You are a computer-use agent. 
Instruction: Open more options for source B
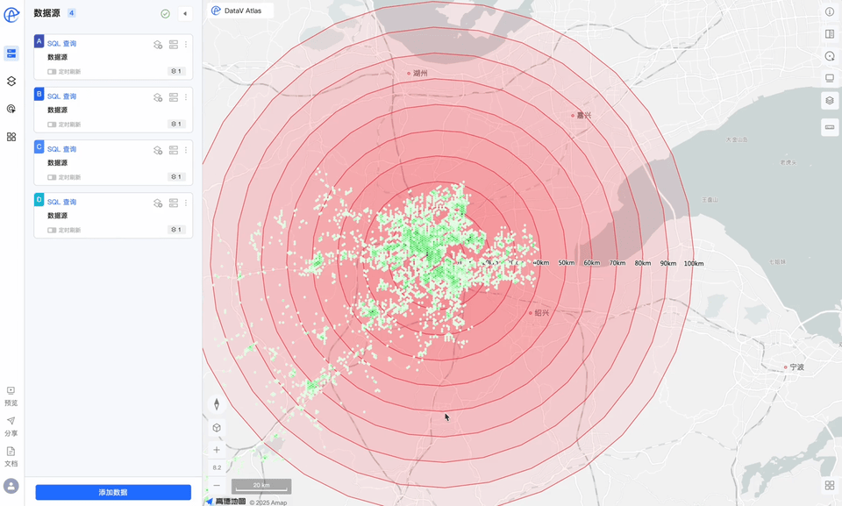click(186, 97)
